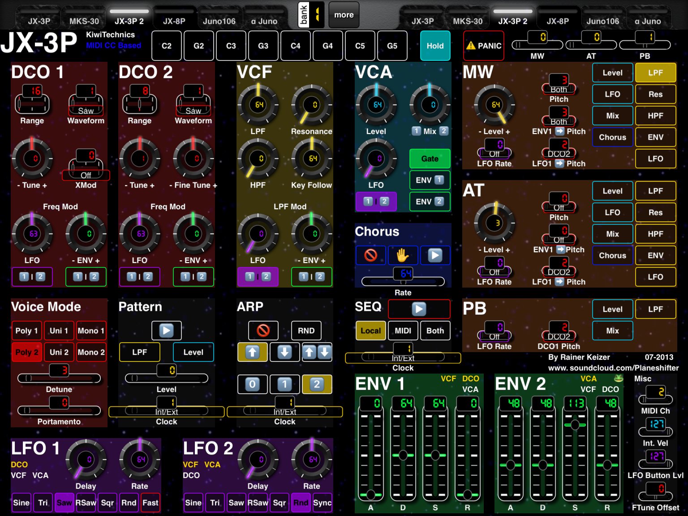The width and height of the screenshot is (688, 516).
Task: Open the XMod Off selector
Action: pyautogui.click(x=86, y=165)
